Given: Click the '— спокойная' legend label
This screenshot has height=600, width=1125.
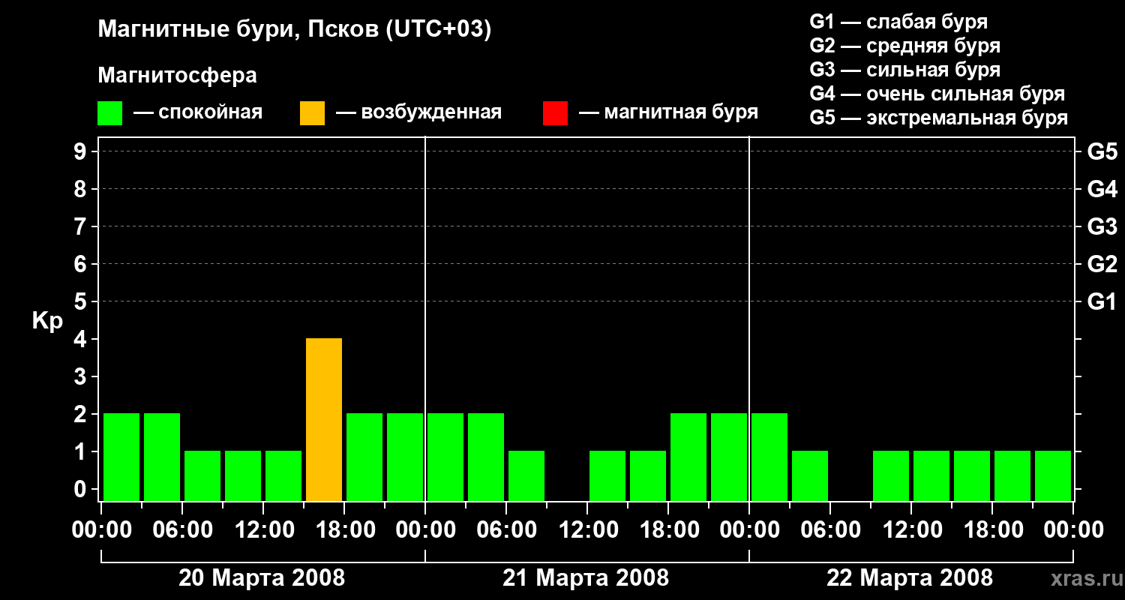Looking at the screenshot, I should coord(198,112).
